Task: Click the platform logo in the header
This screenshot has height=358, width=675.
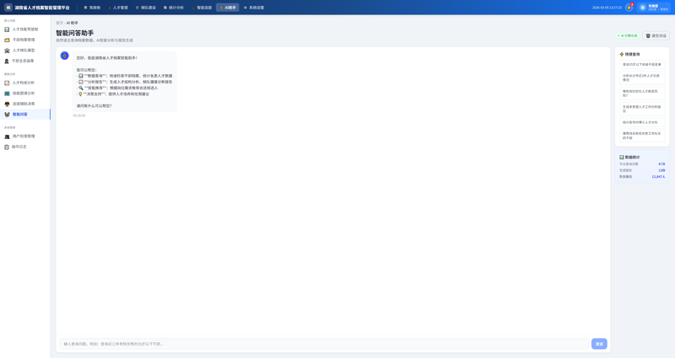Action: pos(8,8)
